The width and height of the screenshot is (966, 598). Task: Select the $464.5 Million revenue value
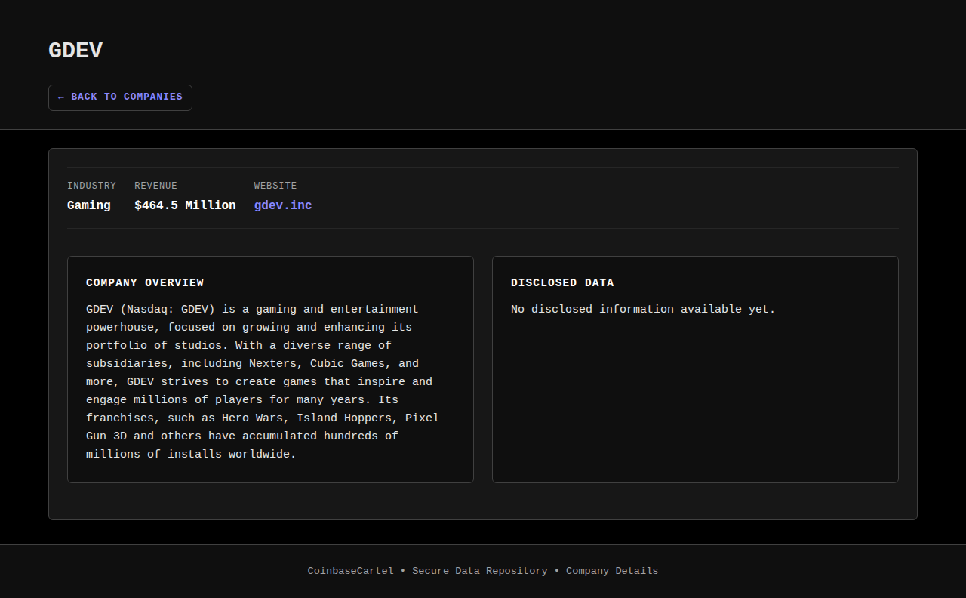(x=185, y=205)
